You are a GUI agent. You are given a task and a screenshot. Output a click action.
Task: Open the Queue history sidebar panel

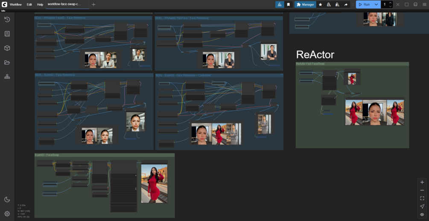(x=7, y=19)
